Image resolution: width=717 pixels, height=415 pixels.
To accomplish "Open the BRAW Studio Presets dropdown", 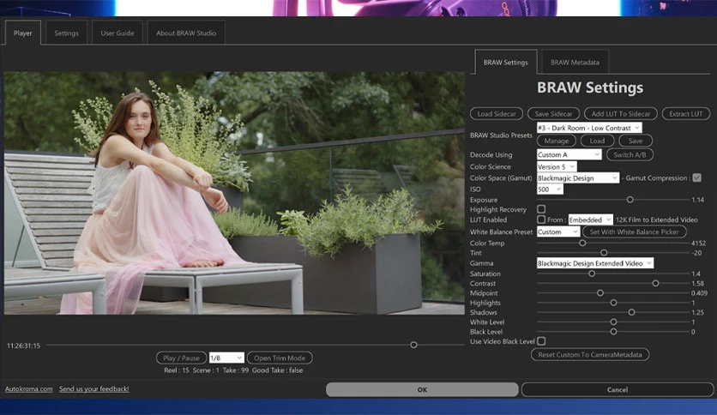I will pos(589,128).
